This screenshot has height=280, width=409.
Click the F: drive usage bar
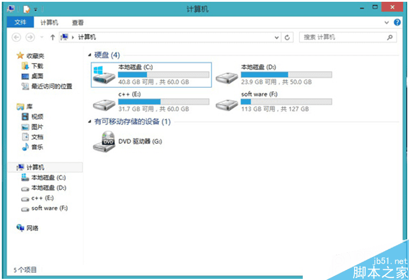pos(286,101)
